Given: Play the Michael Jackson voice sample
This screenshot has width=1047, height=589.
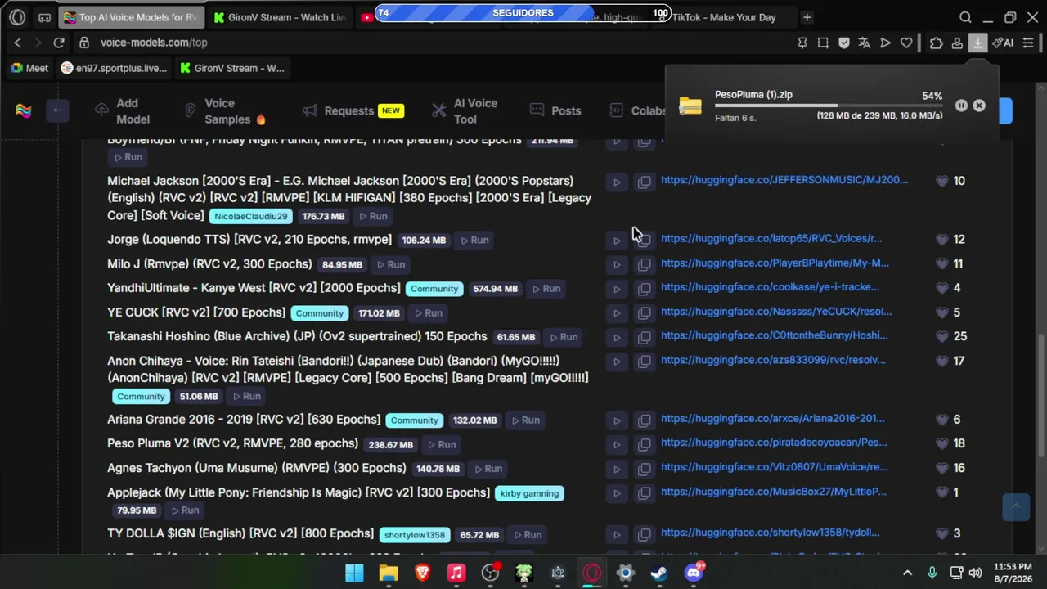Looking at the screenshot, I should click(617, 182).
